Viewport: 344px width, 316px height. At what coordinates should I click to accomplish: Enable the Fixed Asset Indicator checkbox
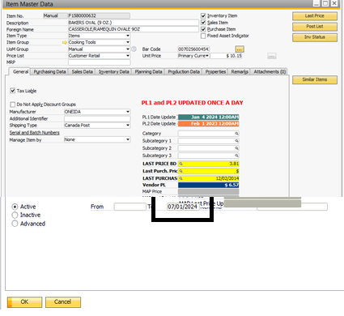[203, 36]
